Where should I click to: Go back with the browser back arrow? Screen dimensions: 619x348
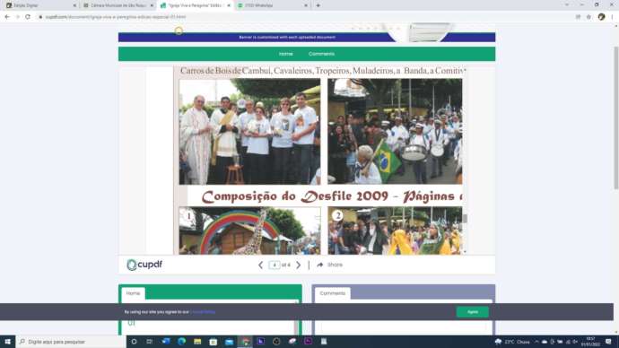pyautogui.click(x=7, y=17)
